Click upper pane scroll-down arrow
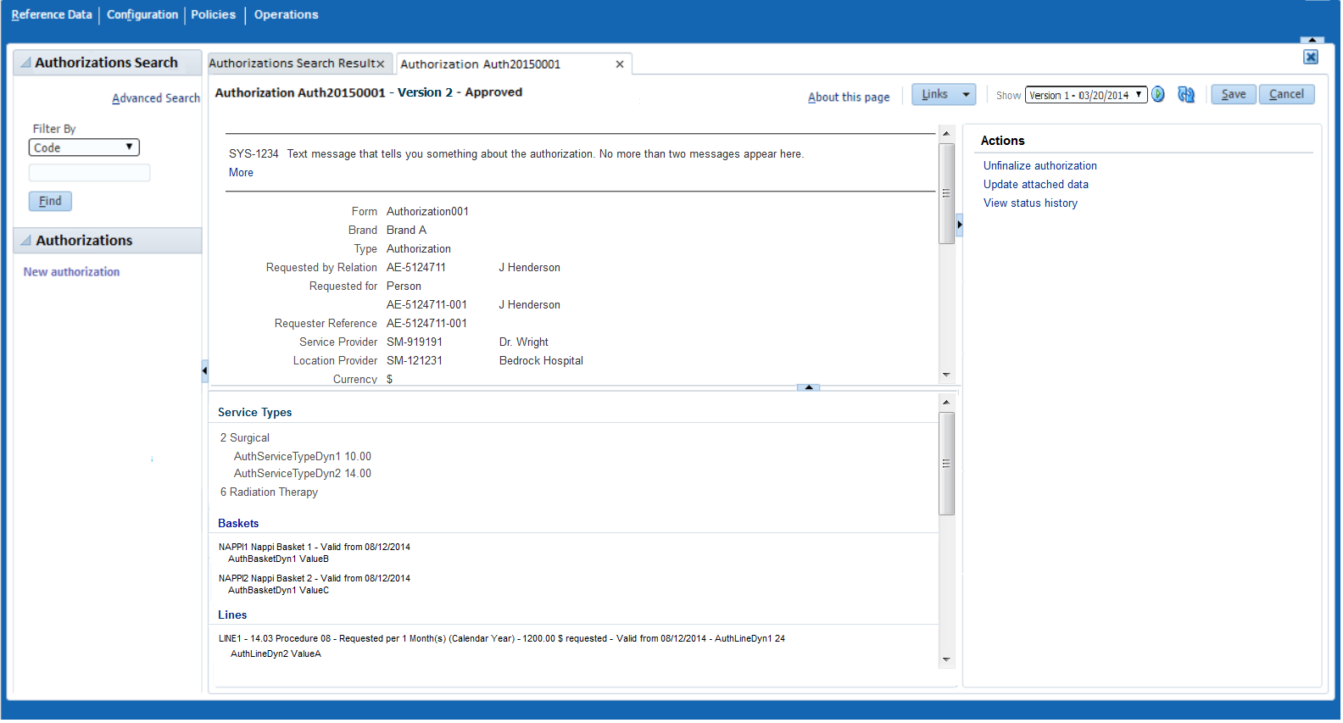1343x723 pixels. 946,375
